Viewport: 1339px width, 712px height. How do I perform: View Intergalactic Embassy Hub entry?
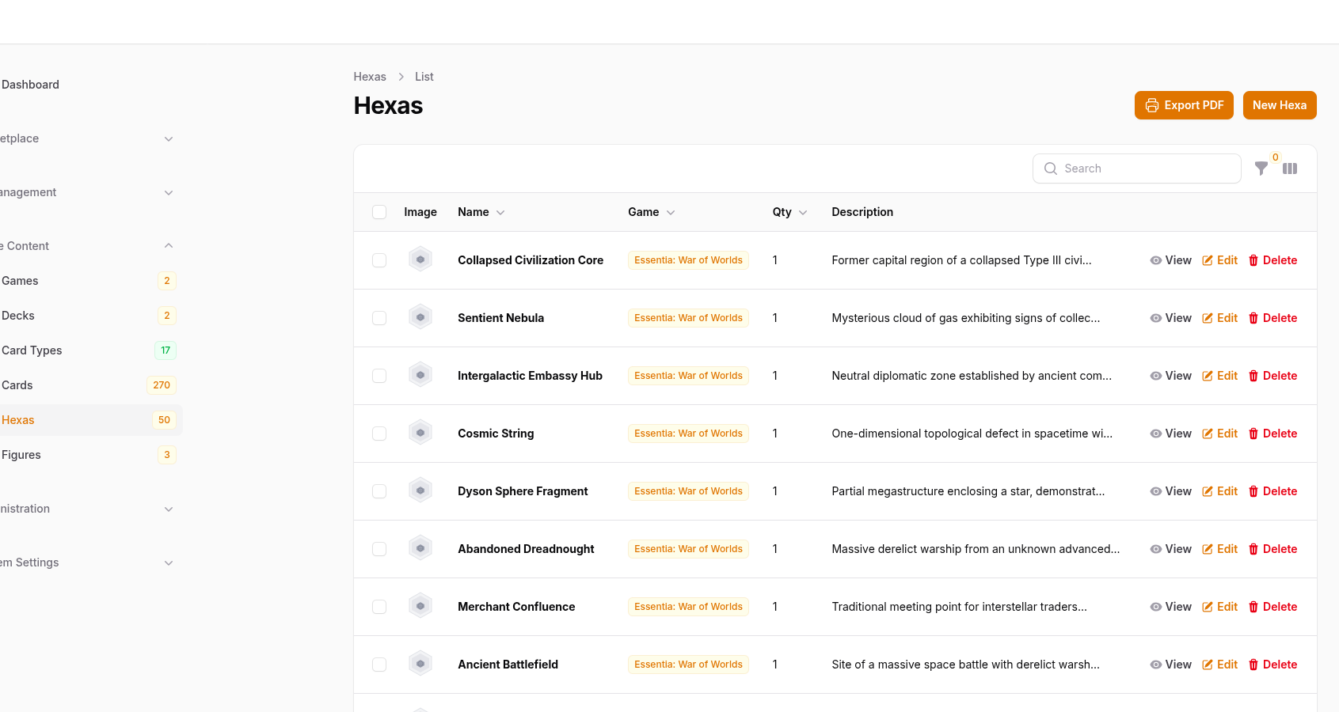(x=1170, y=376)
